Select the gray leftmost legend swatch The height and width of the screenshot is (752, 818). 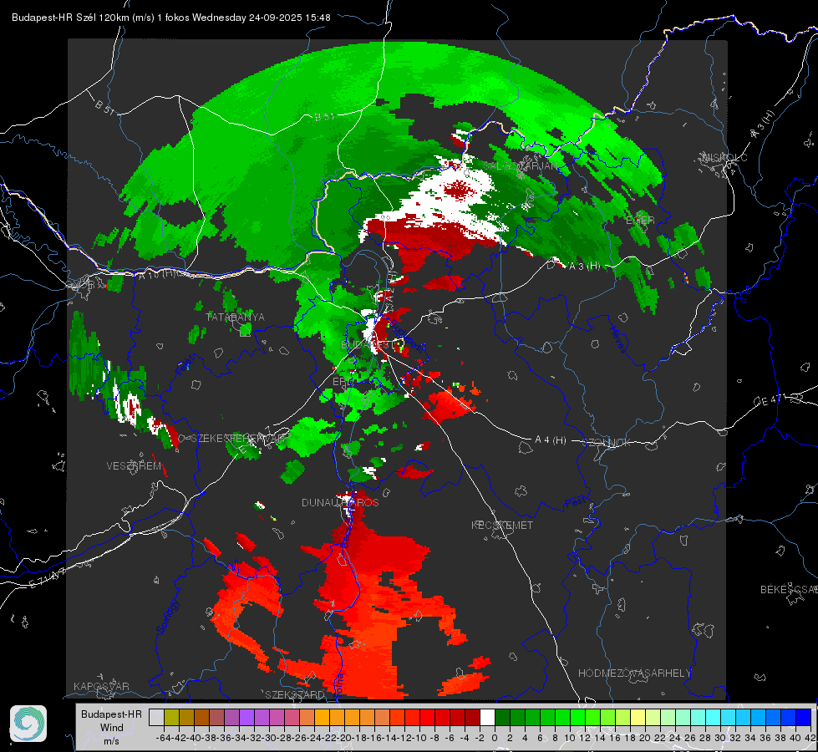tap(156, 717)
